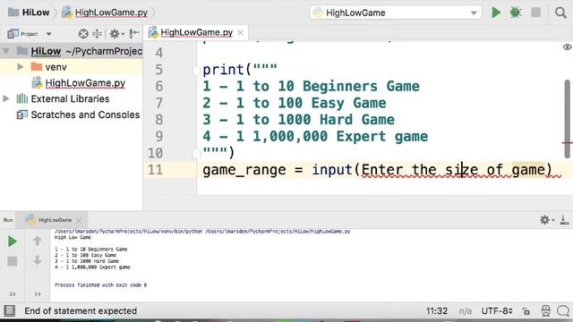573x322 pixels.
Task: Place cursor on line 11 input statement
Action: [377, 170]
